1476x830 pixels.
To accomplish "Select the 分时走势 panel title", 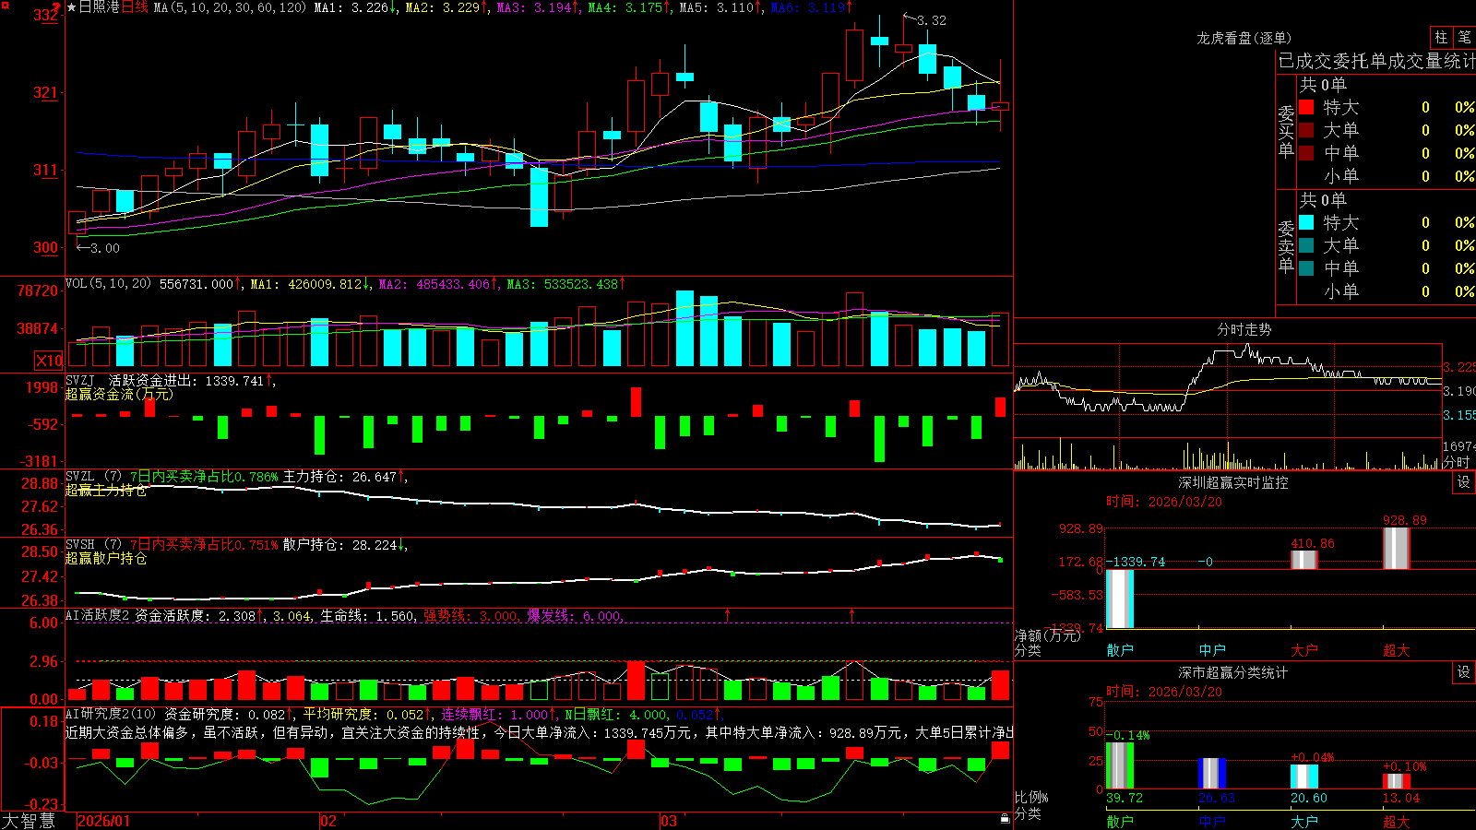I will point(1244,329).
